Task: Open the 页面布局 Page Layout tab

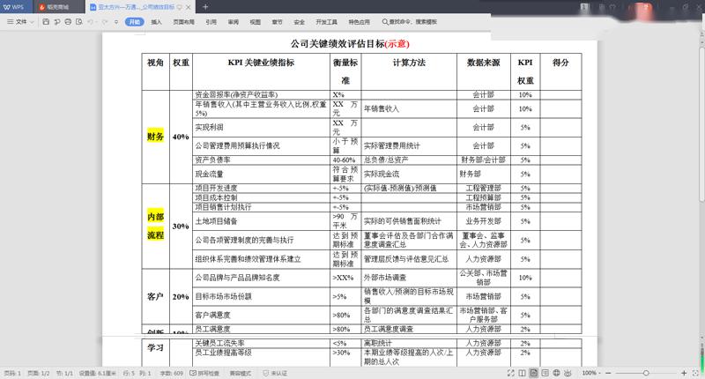Action: pyautogui.click(x=183, y=21)
